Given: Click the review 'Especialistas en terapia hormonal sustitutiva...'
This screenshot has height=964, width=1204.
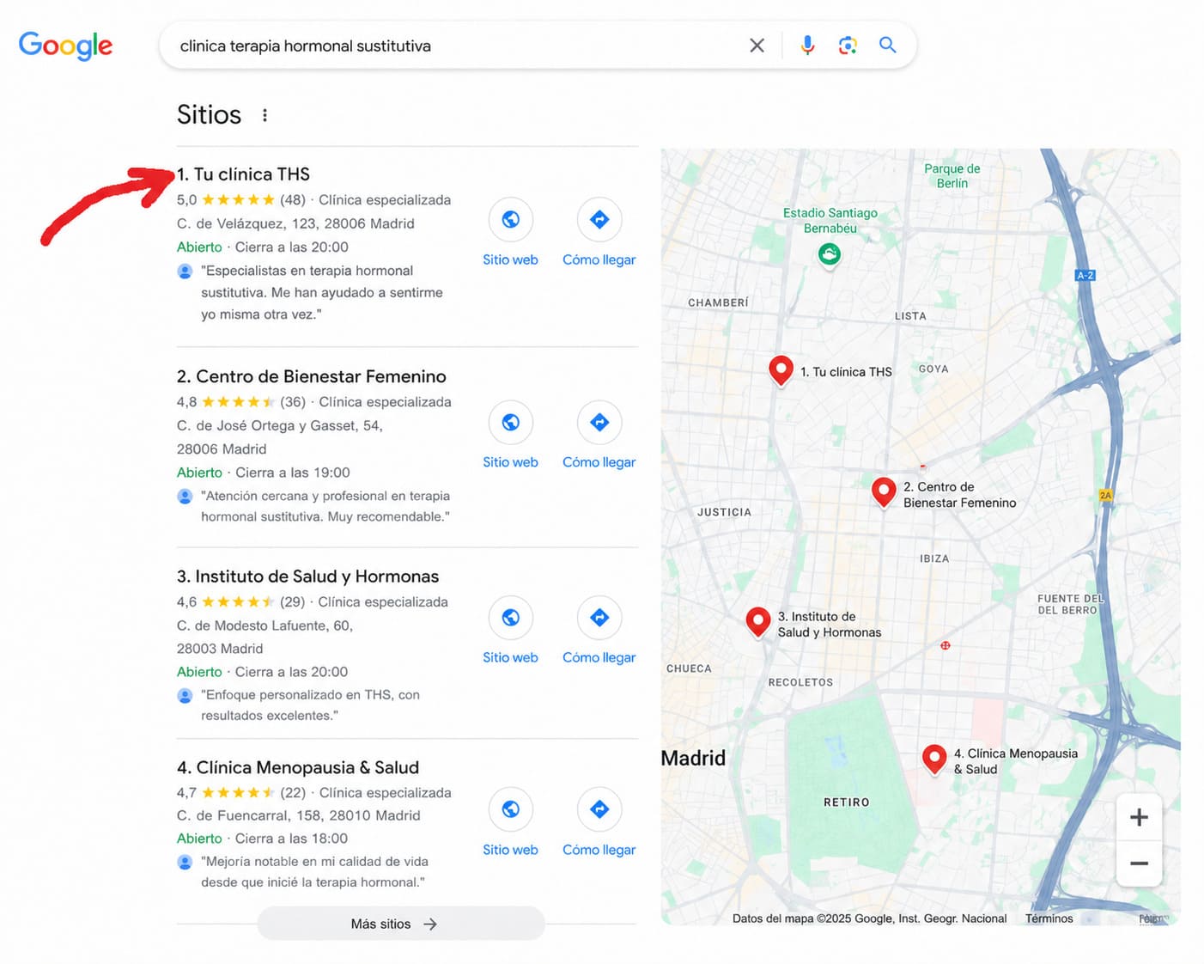Looking at the screenshot, I should click(322, 293).
